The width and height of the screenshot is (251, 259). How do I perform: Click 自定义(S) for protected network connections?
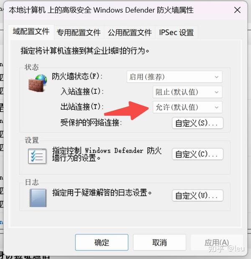pyautogui.click(x=197, y=123)
